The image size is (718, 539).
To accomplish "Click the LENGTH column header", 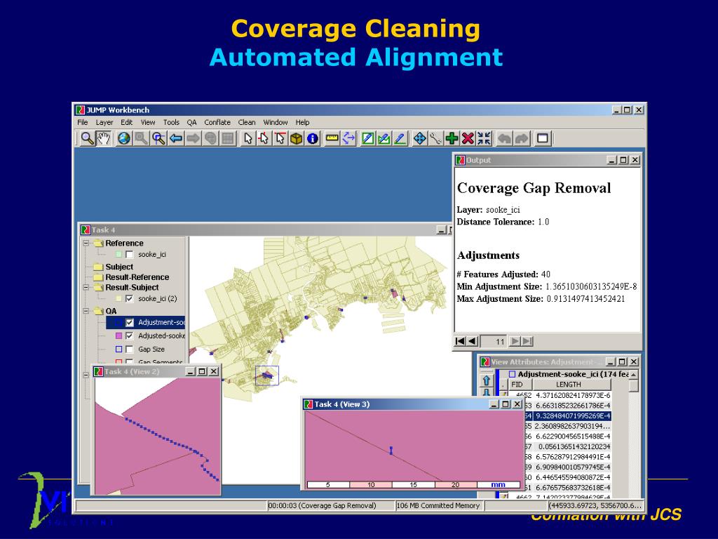I will click(568, 385).
